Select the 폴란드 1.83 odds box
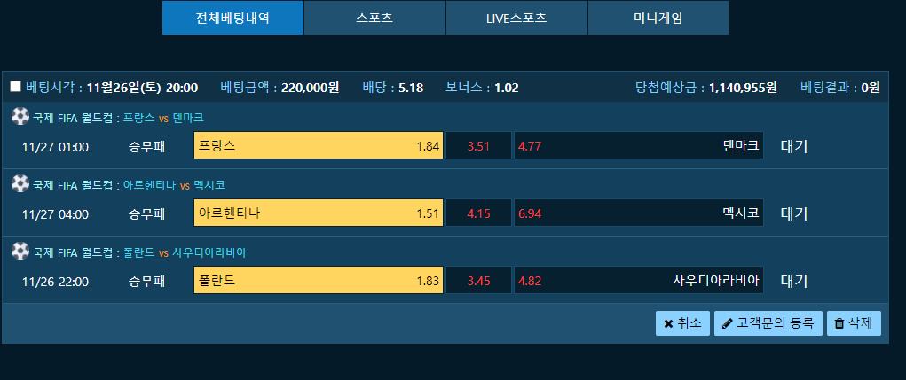The height and width of the screenshot is (380, 906). pyautogui.click(x=319, y=280)
